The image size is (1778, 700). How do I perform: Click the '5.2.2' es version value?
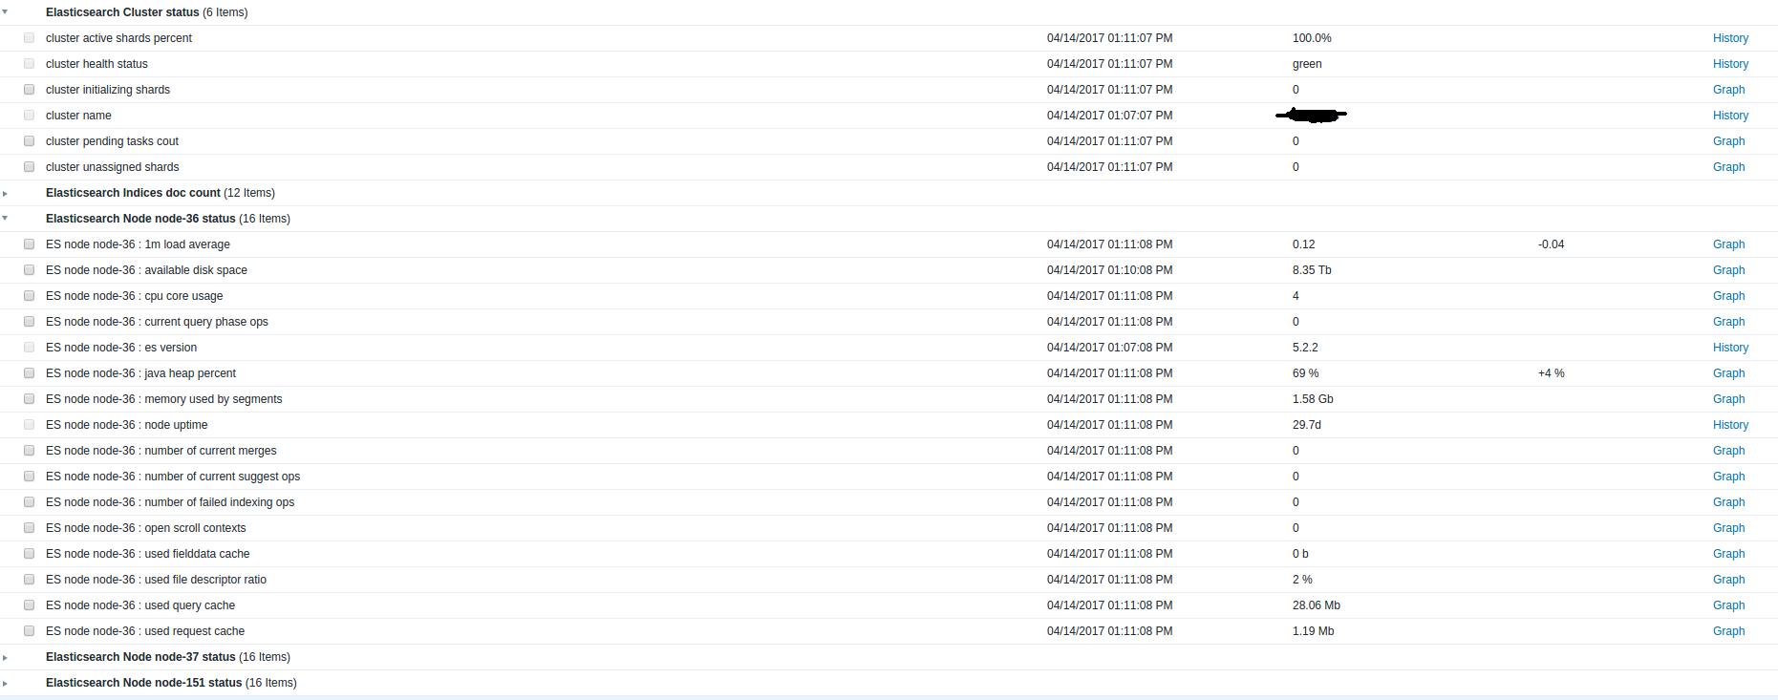(x=1305, y=348)
